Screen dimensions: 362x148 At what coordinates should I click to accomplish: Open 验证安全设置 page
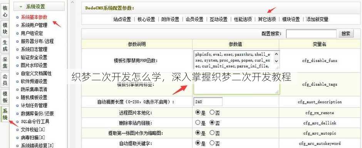pos(34,57)
